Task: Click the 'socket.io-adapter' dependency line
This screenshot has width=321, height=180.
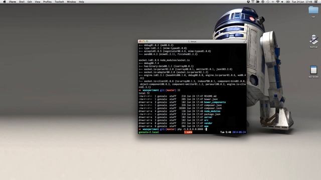Action: pyautogui.click(x=174, y=72)
